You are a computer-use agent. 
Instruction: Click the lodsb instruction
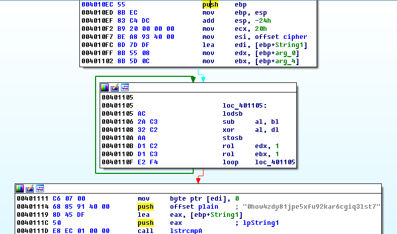(233, 114)
